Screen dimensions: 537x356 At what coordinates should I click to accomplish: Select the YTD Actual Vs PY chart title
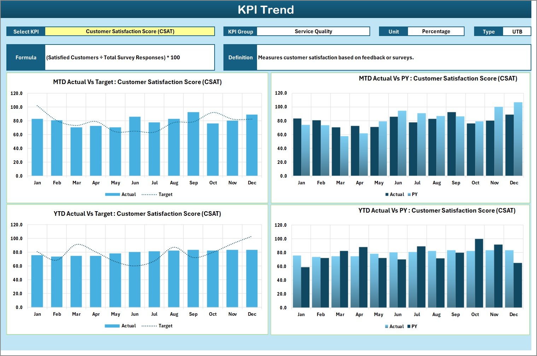pyautogui.click(x=437, y=210)
